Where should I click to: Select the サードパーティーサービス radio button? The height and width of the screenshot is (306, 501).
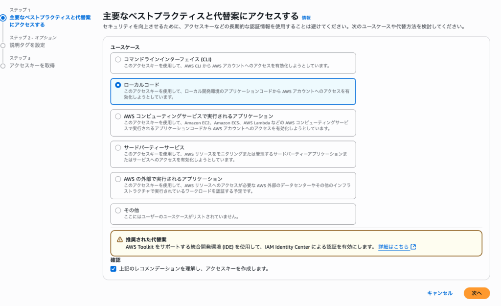pyautogui.click(x=118, y=148)
